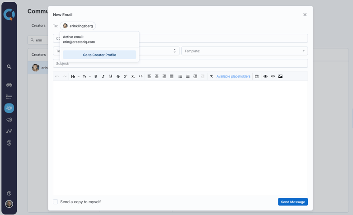Apply italic formatting to text
The height and width of the screenshot is (215, 353).
[103, 76]
